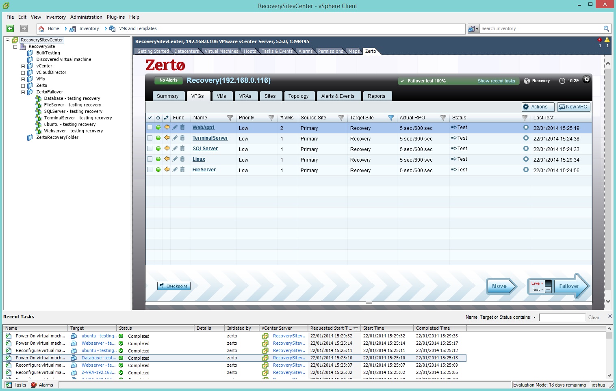Image resolution: width=616 pixels, height=391 pixels.
Task: Click the Show recent tasks link
Action: (x=496, y=81)
